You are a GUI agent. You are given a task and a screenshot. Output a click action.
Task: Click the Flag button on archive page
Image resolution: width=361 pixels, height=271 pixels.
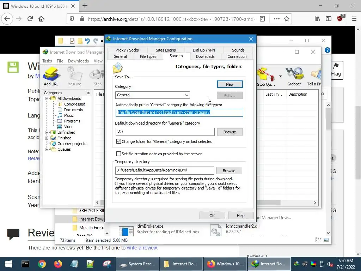[x=336, y=70]
